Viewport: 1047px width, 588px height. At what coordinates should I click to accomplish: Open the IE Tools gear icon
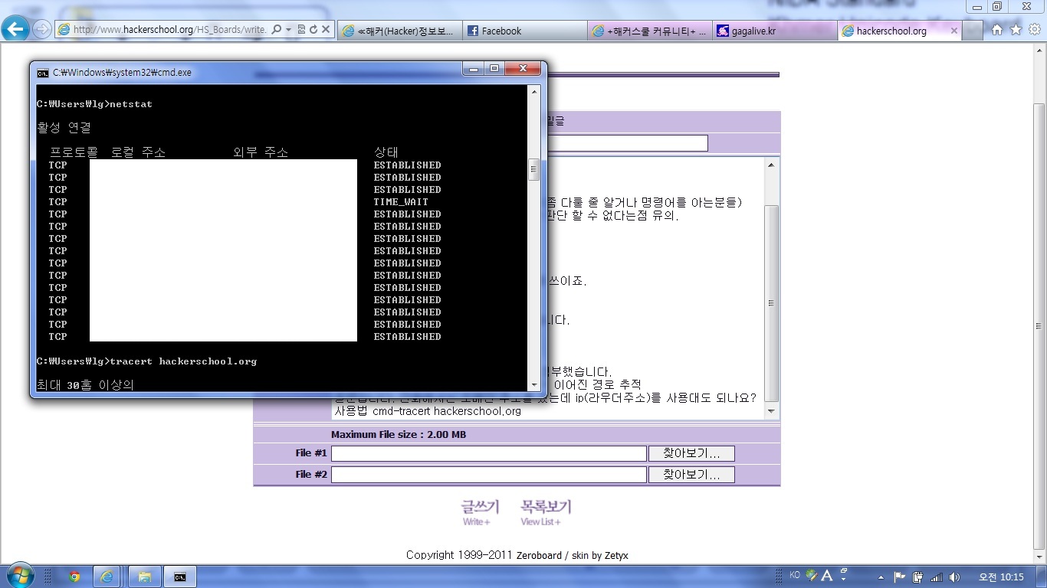point(1034,30)
